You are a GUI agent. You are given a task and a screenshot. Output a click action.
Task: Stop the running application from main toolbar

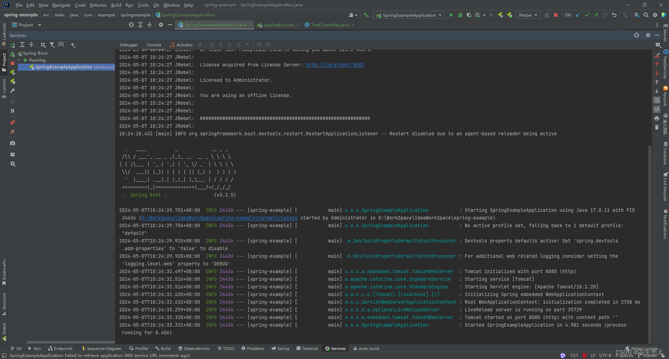[556, 15]
